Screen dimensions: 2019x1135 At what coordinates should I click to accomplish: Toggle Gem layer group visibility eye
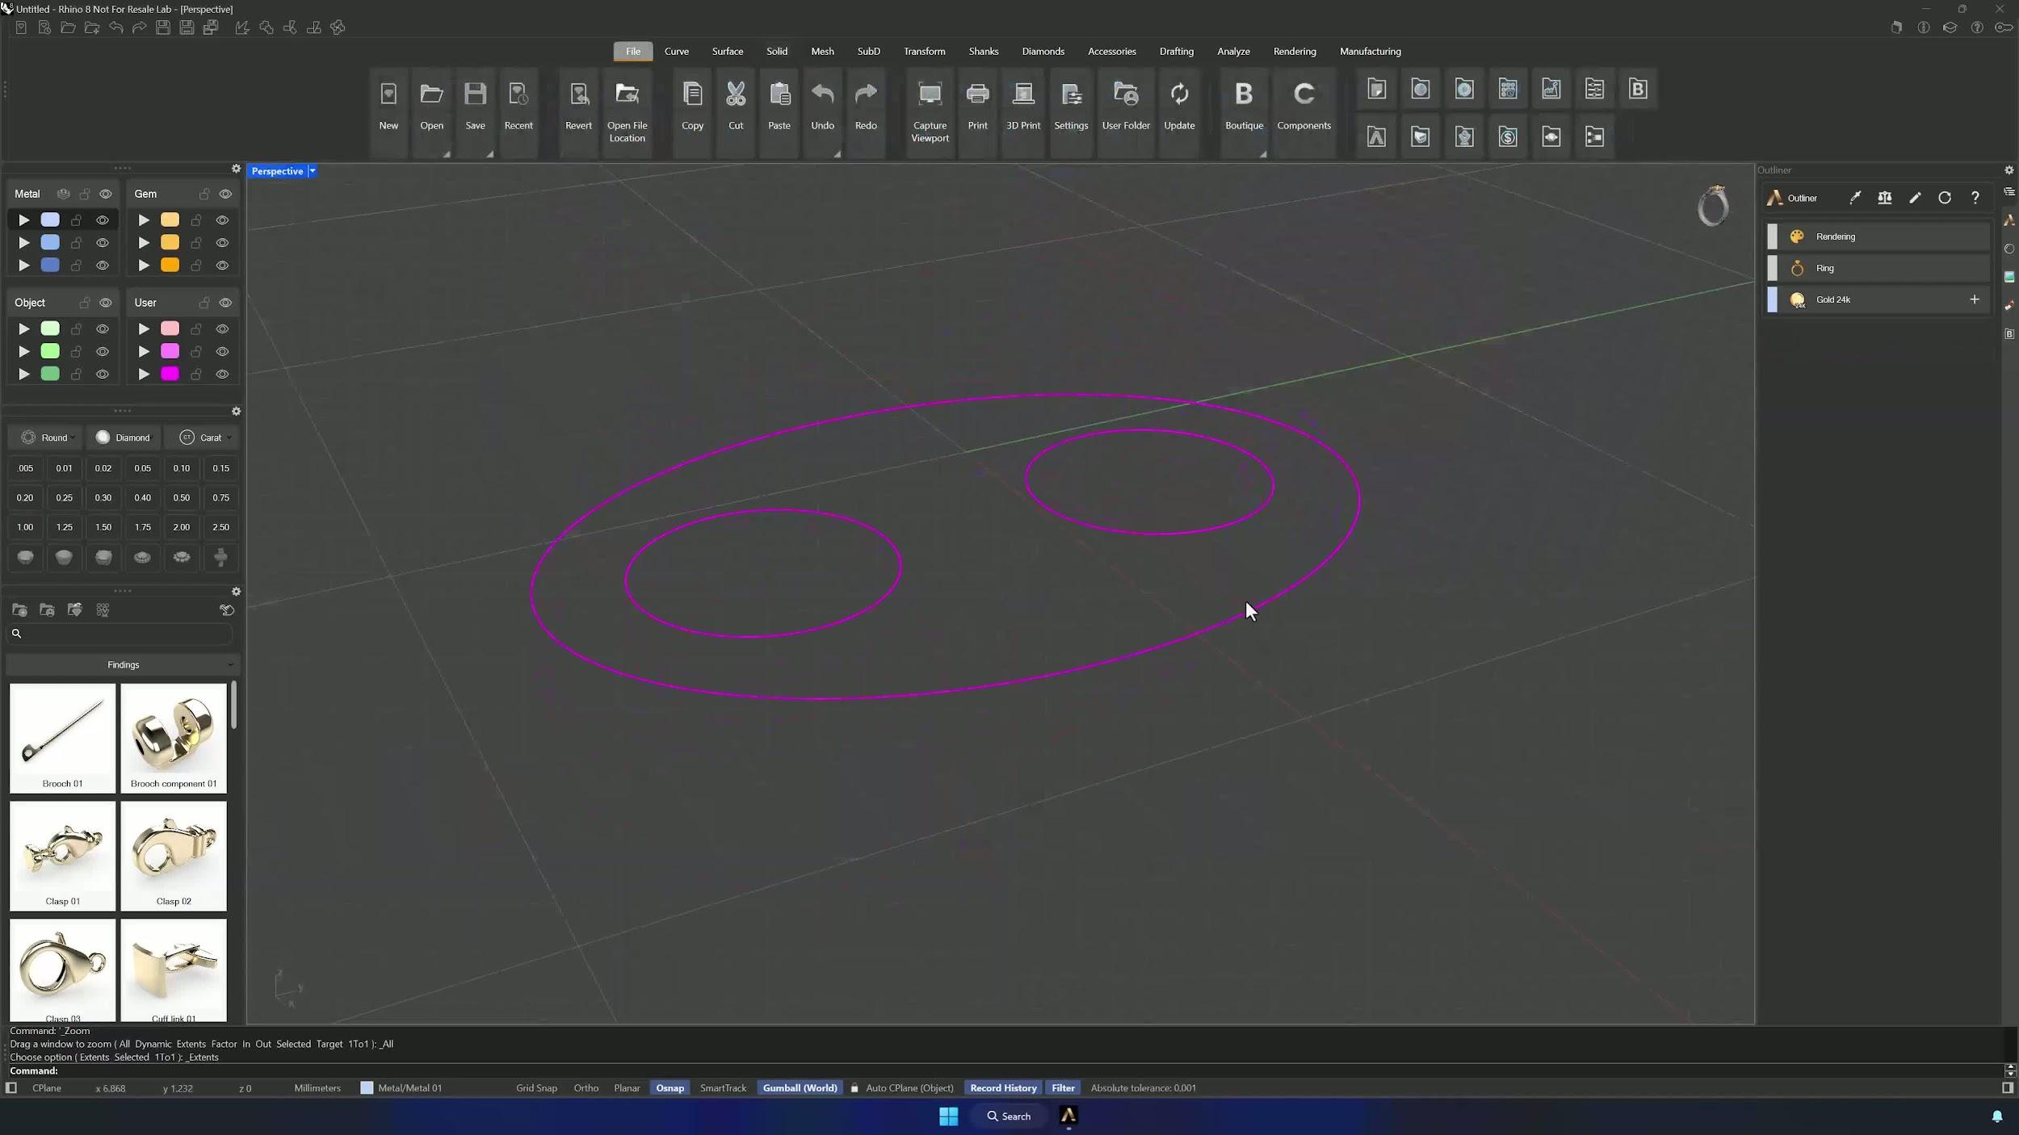(x=225, y=194)
